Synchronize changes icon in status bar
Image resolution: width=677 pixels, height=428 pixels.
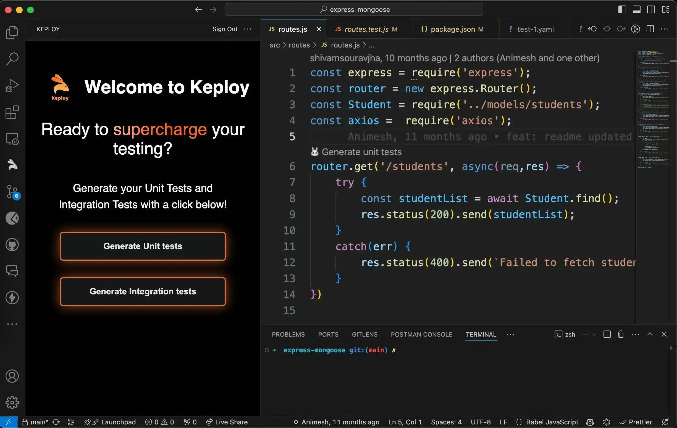point(56,422)
